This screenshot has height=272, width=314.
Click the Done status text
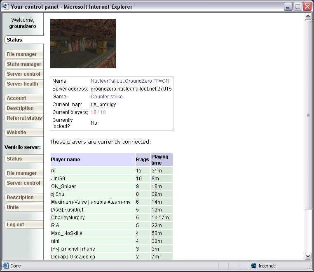[15, 266]
